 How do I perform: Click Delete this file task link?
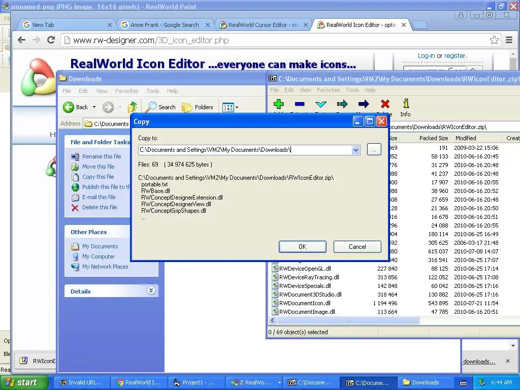(x=100, y=207)
